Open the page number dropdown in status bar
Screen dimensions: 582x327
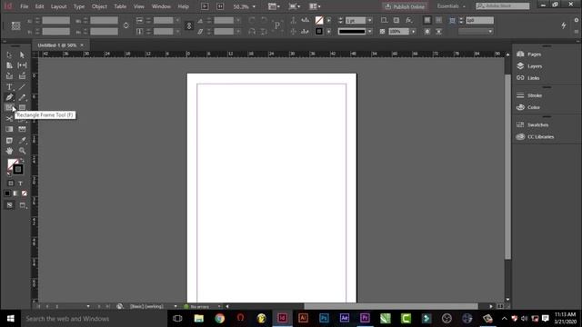(x=88, y=306)
